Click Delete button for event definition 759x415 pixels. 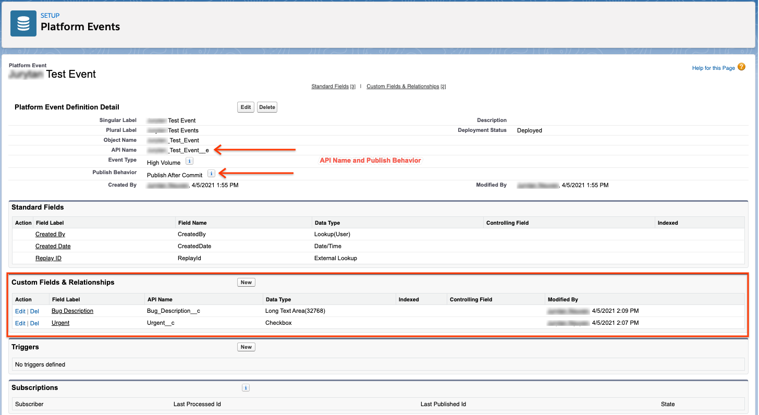267,107
